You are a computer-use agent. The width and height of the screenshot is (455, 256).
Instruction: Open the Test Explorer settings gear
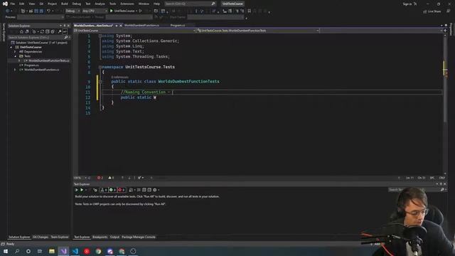[x=155, y=190]
